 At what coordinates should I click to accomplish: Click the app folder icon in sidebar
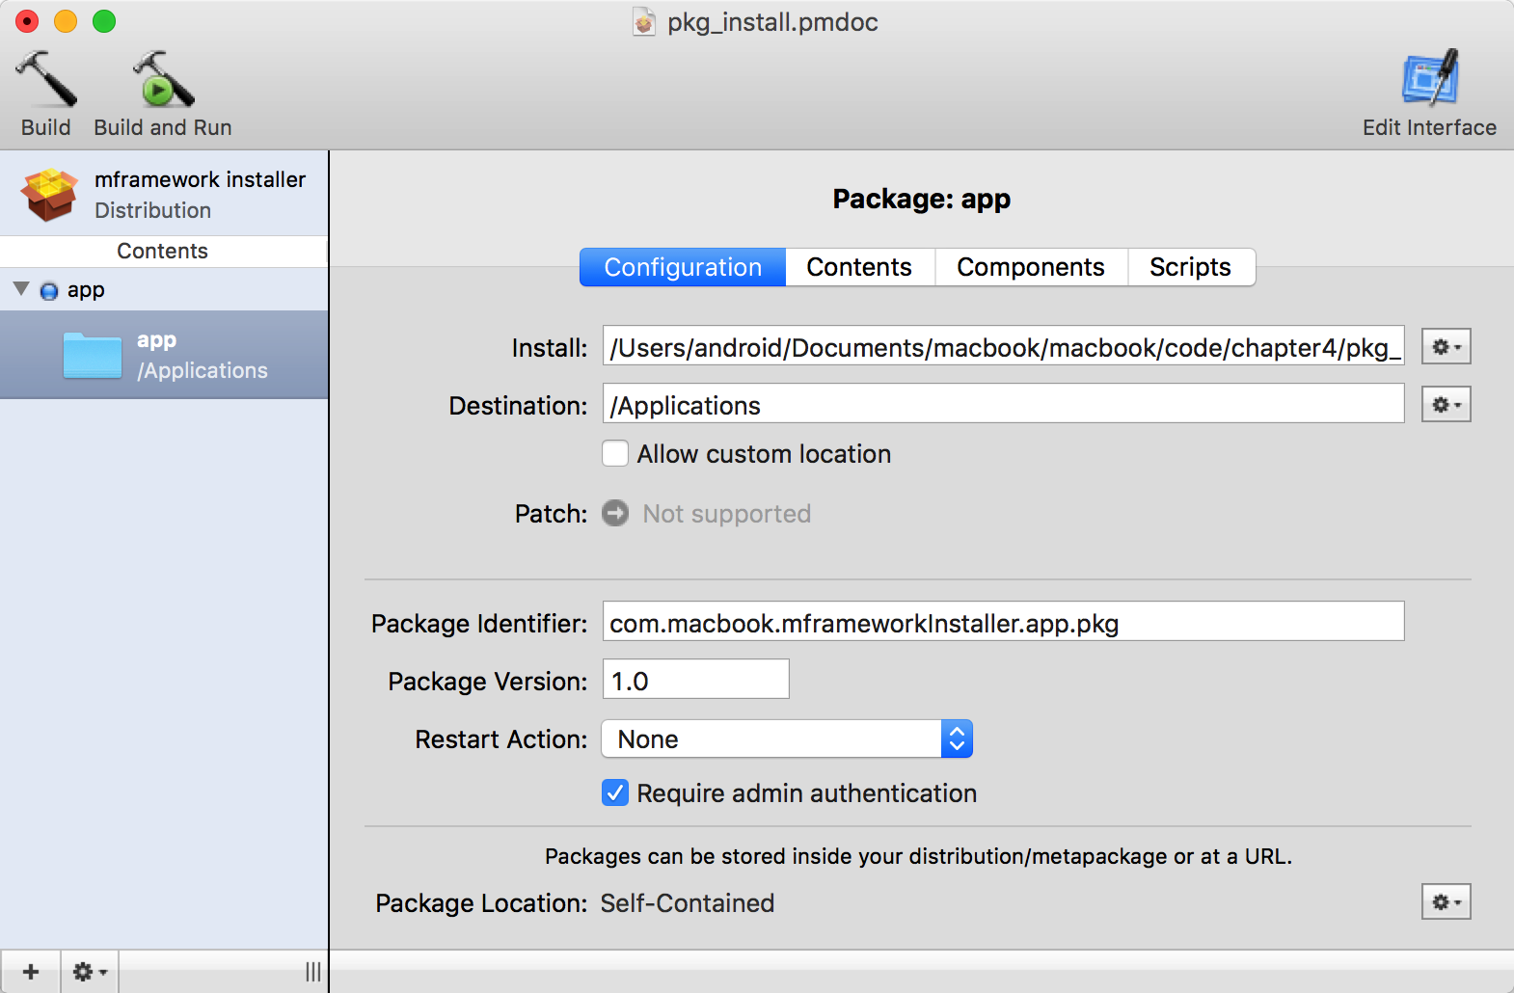point(92,356)
